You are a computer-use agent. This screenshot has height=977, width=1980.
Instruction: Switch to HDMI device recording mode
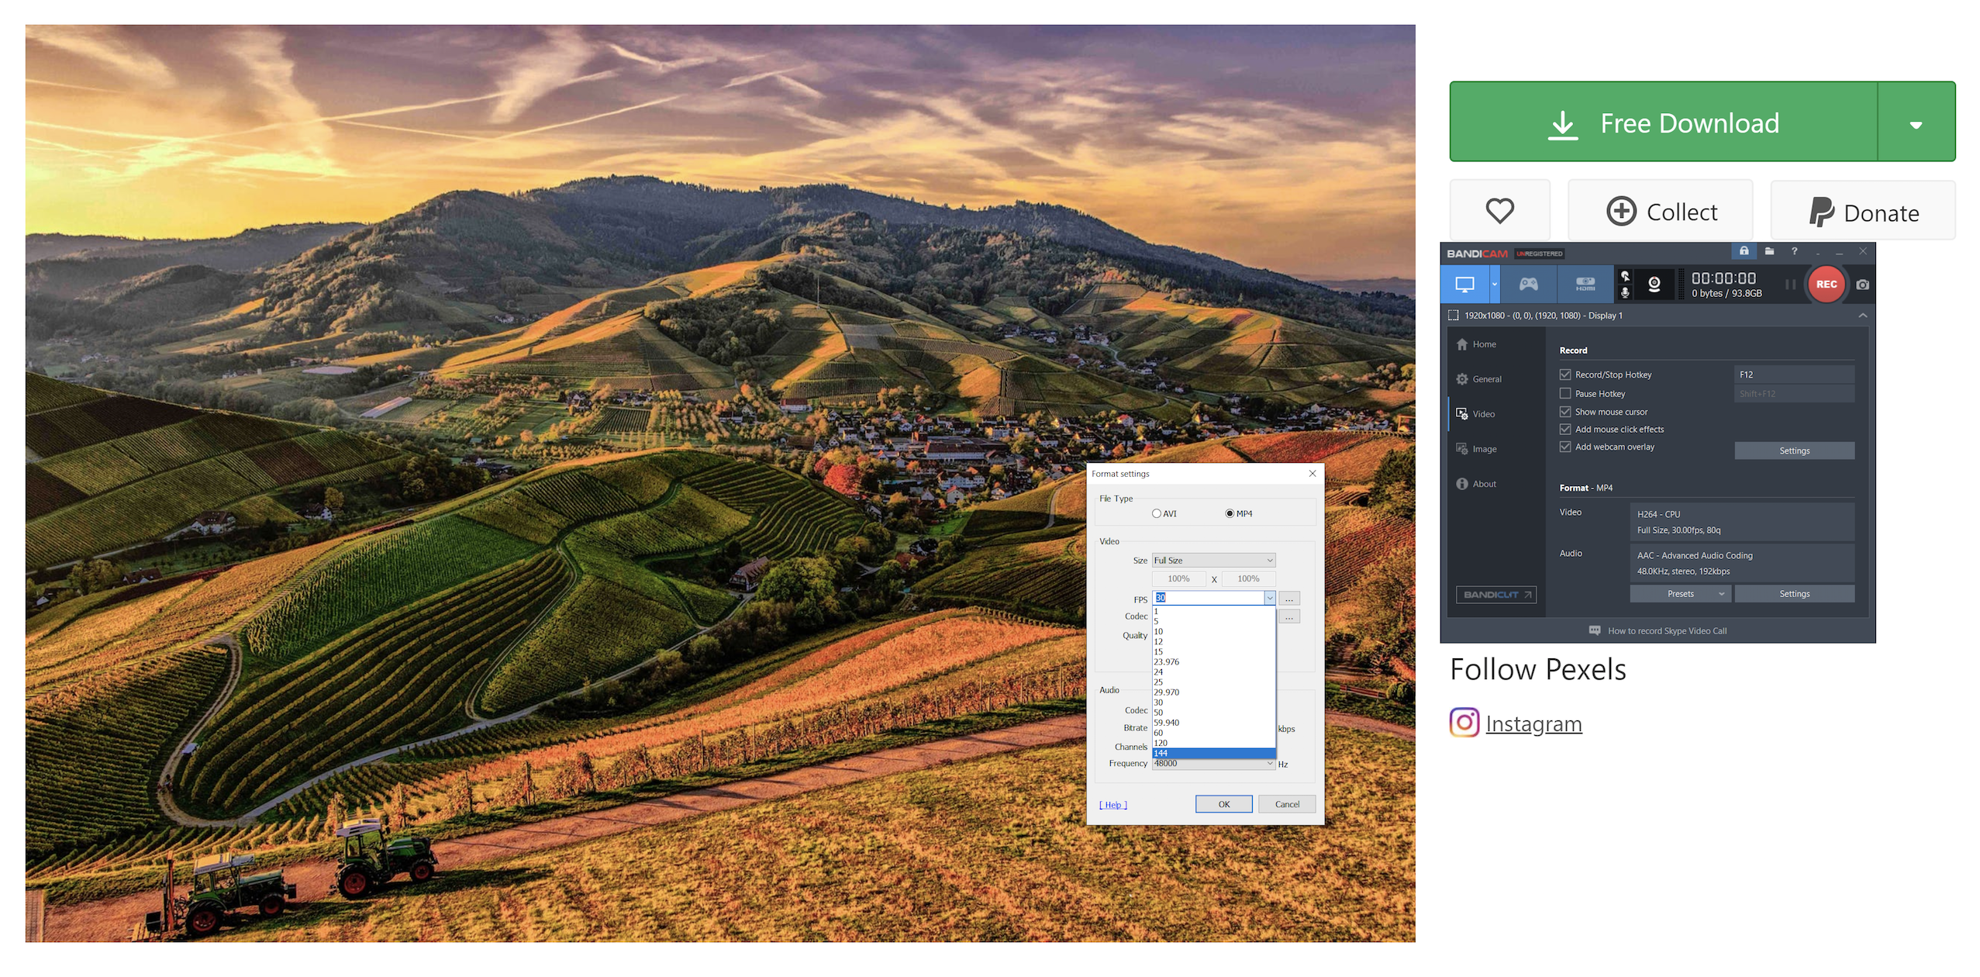(x=1585, y=284)
